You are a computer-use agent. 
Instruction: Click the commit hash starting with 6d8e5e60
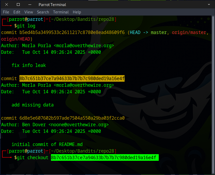(72, 118)
